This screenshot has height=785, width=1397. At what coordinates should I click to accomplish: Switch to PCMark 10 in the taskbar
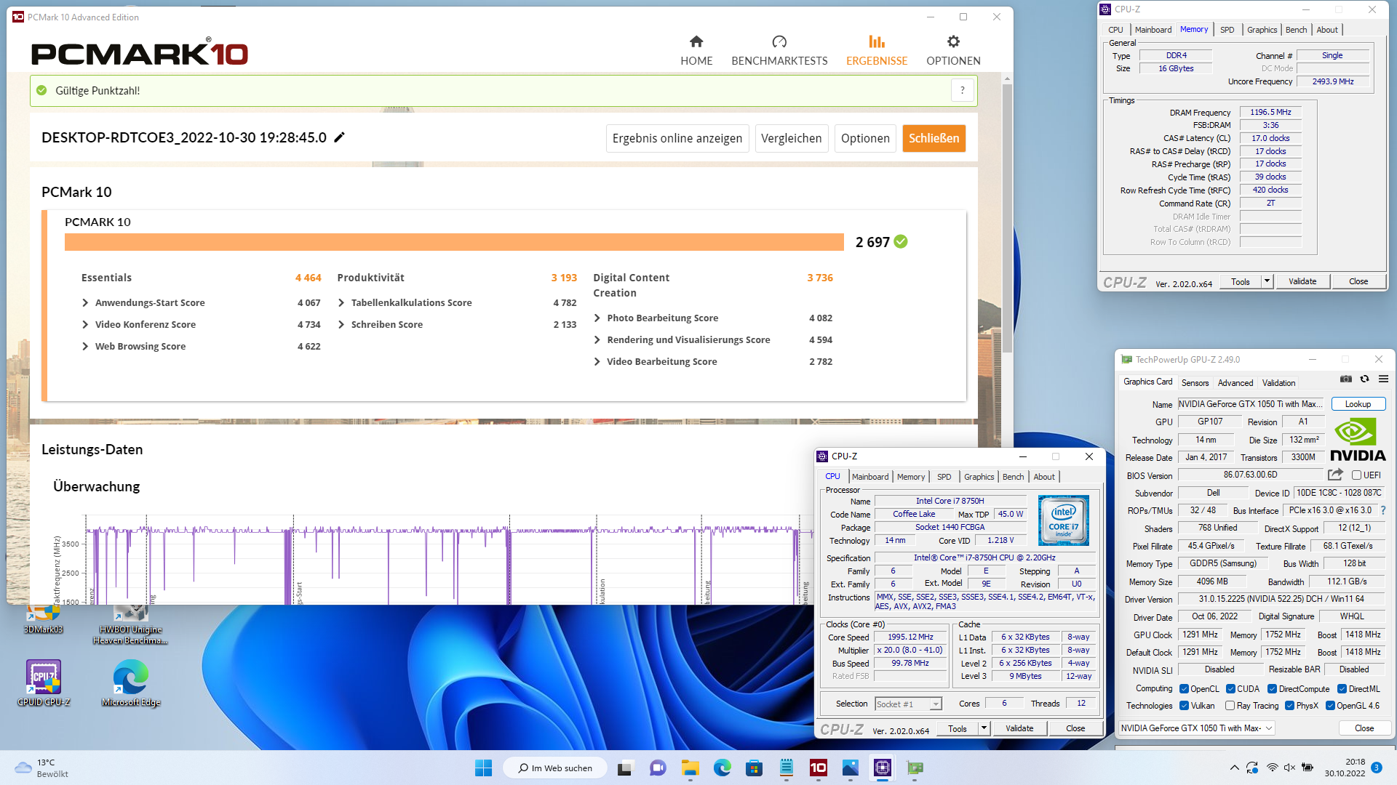818,768
